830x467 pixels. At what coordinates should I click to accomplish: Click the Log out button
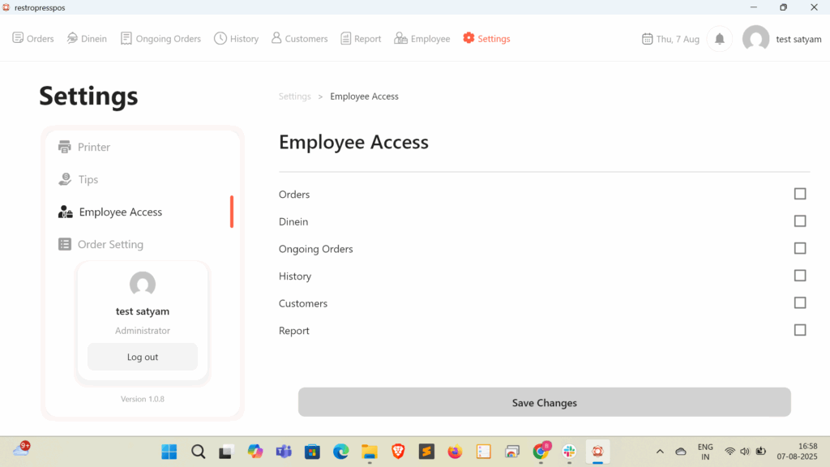pos(143,357)
